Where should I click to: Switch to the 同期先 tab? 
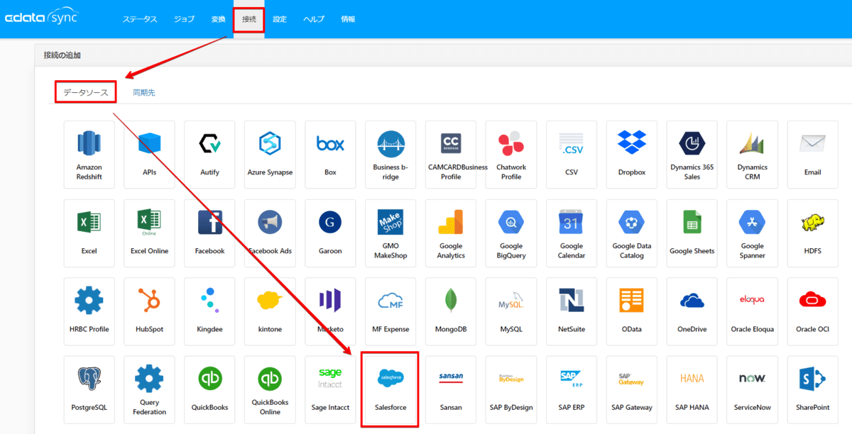click(x=144, y=92)
